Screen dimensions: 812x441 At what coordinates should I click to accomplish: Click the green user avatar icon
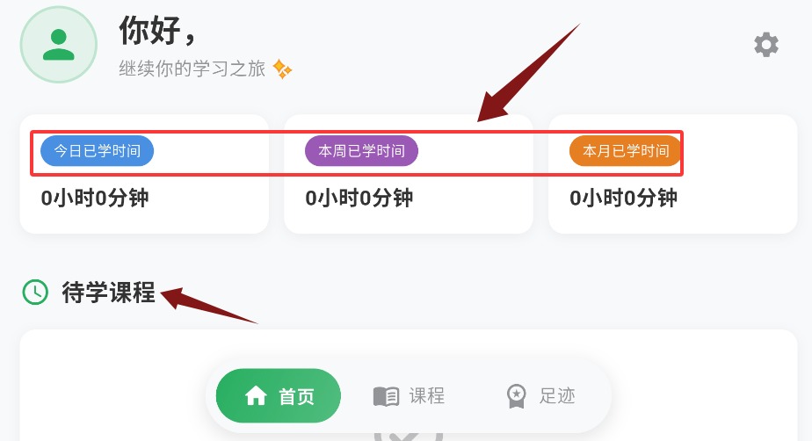tap(58, 45)
